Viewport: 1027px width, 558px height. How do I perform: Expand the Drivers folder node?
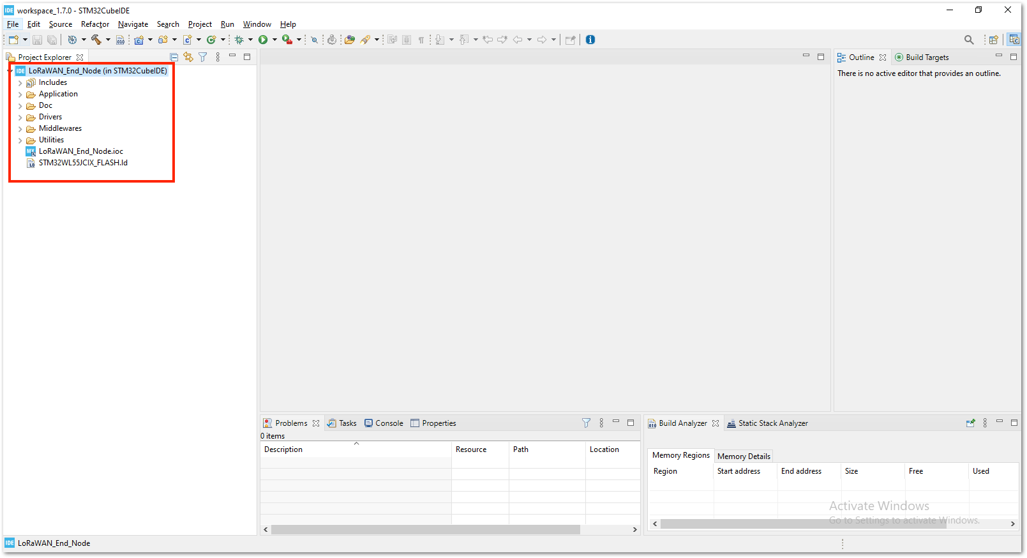coord(20,117)
